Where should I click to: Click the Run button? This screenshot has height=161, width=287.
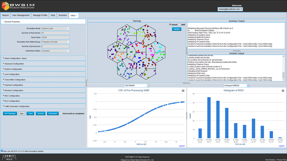[22, 113]
